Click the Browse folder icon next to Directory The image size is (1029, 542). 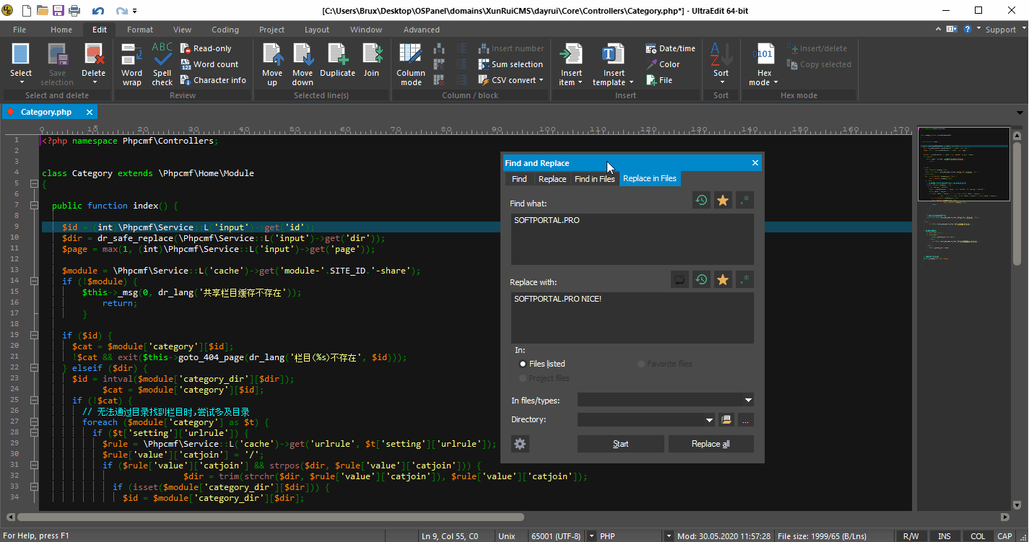pyautogui.click(x=726, y=420)
